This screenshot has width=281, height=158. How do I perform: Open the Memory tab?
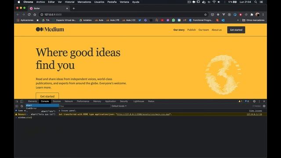tap(97, 101)
